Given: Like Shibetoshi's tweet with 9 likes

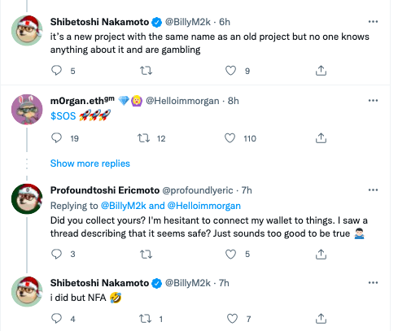Looking at the screenshot, I should click(230, 71).
